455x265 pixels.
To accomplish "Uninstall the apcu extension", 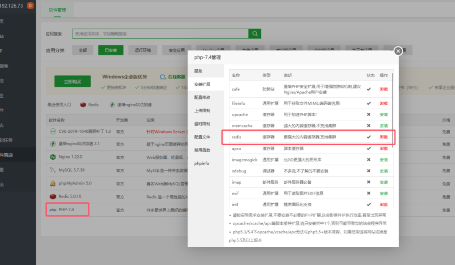I will tap(383, 148).
